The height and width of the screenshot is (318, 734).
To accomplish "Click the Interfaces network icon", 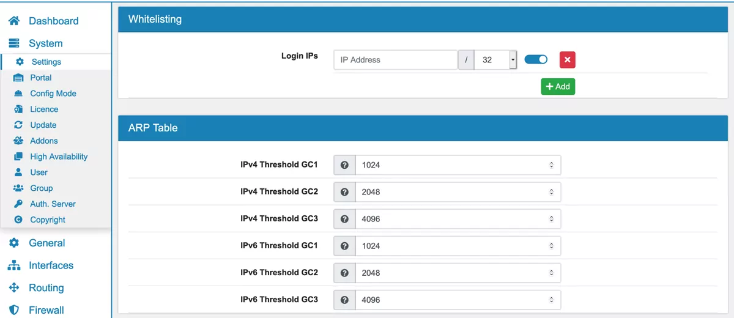I will 13,265.
